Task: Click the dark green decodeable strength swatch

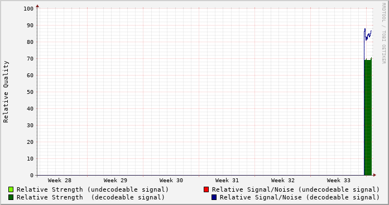Action: [x=11, y=197]
